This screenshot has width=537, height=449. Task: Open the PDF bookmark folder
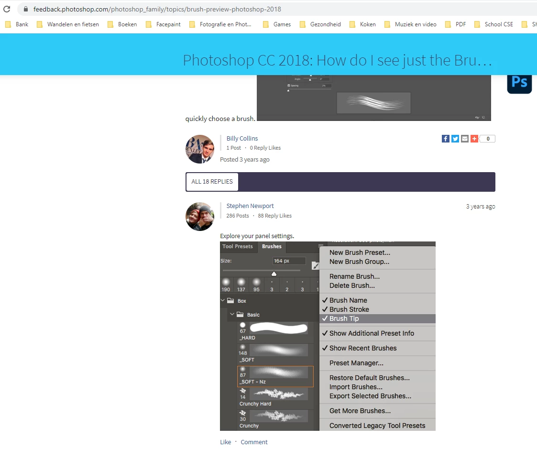pos(456,24)
